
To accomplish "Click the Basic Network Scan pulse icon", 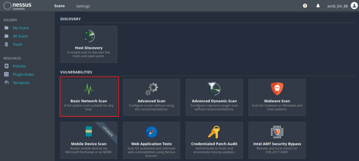I will [89, 89].
